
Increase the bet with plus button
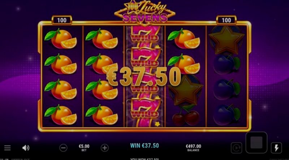(x=105, y=148)
